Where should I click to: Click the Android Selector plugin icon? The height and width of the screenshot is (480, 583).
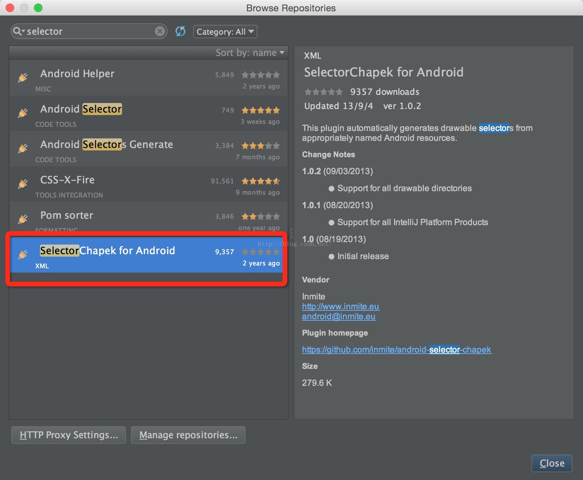click(23, 113)
